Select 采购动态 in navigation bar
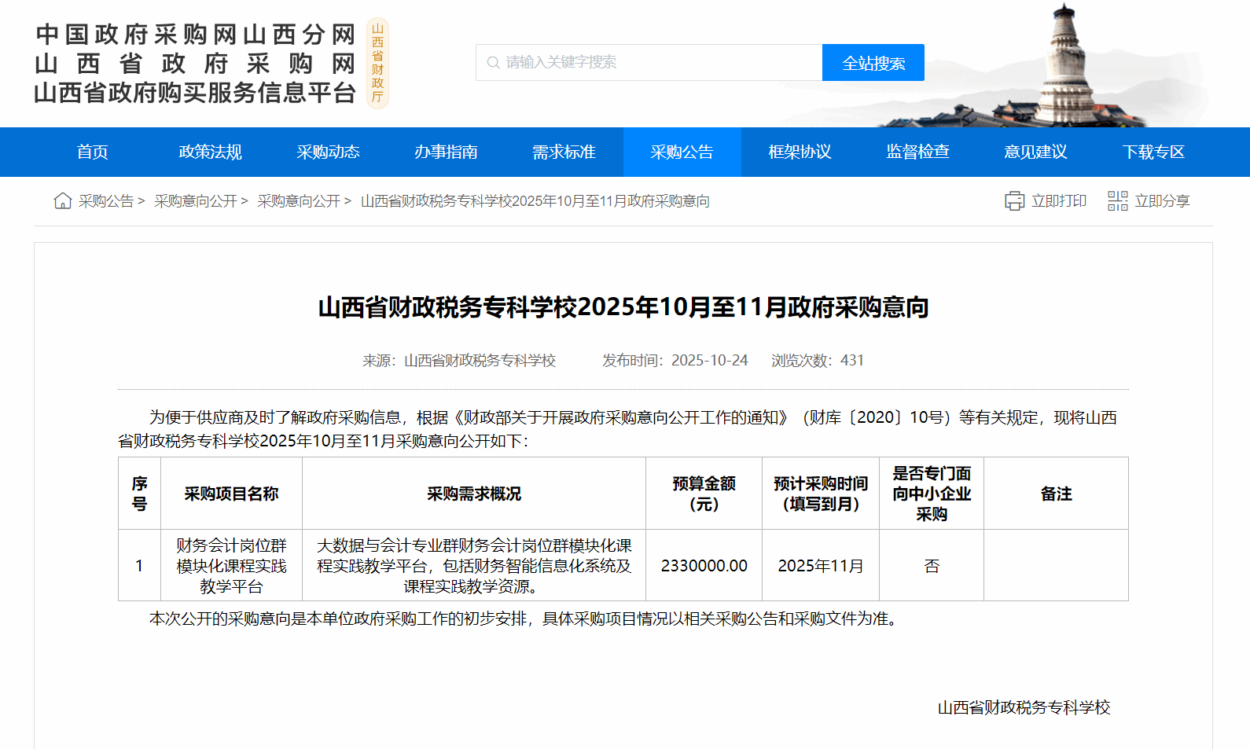The height and width of the screenshot is (749, 1250). coord(329,152)
